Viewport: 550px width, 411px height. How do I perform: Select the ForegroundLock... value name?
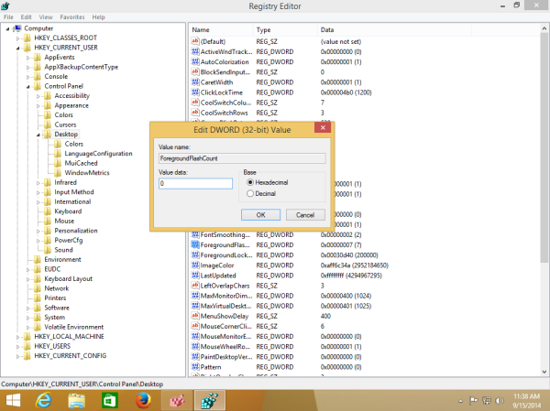226,255
